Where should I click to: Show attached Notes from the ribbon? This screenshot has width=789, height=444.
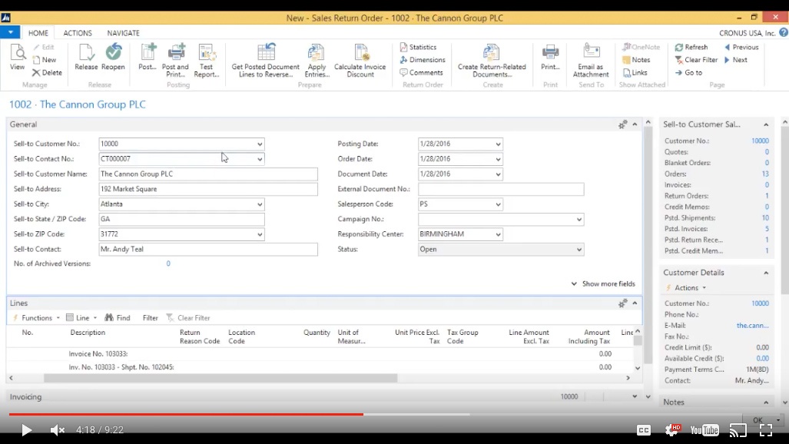tap(637, 60)
